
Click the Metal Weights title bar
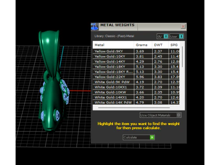[139, 27]
